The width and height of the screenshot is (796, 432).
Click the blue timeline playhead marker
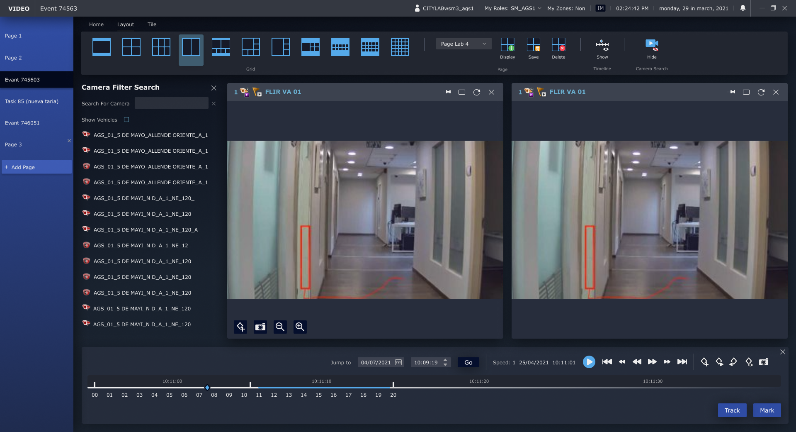[207, 388]
